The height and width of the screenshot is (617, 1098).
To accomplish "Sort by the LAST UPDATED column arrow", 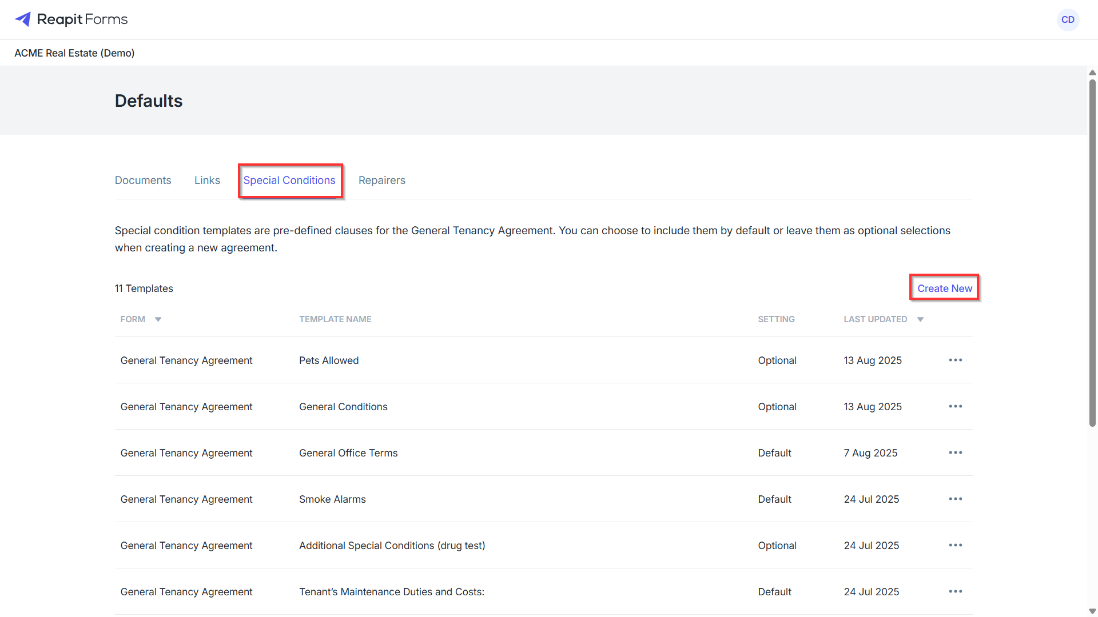I will (x=920, y=319).
